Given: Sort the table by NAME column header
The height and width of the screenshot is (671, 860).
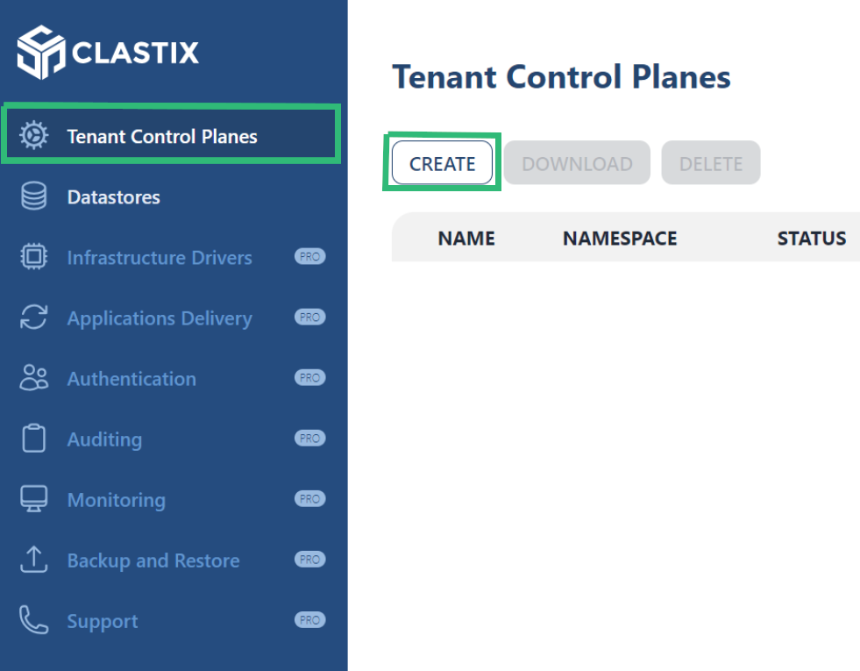Looking at the screenshot, I should point(466,239).
